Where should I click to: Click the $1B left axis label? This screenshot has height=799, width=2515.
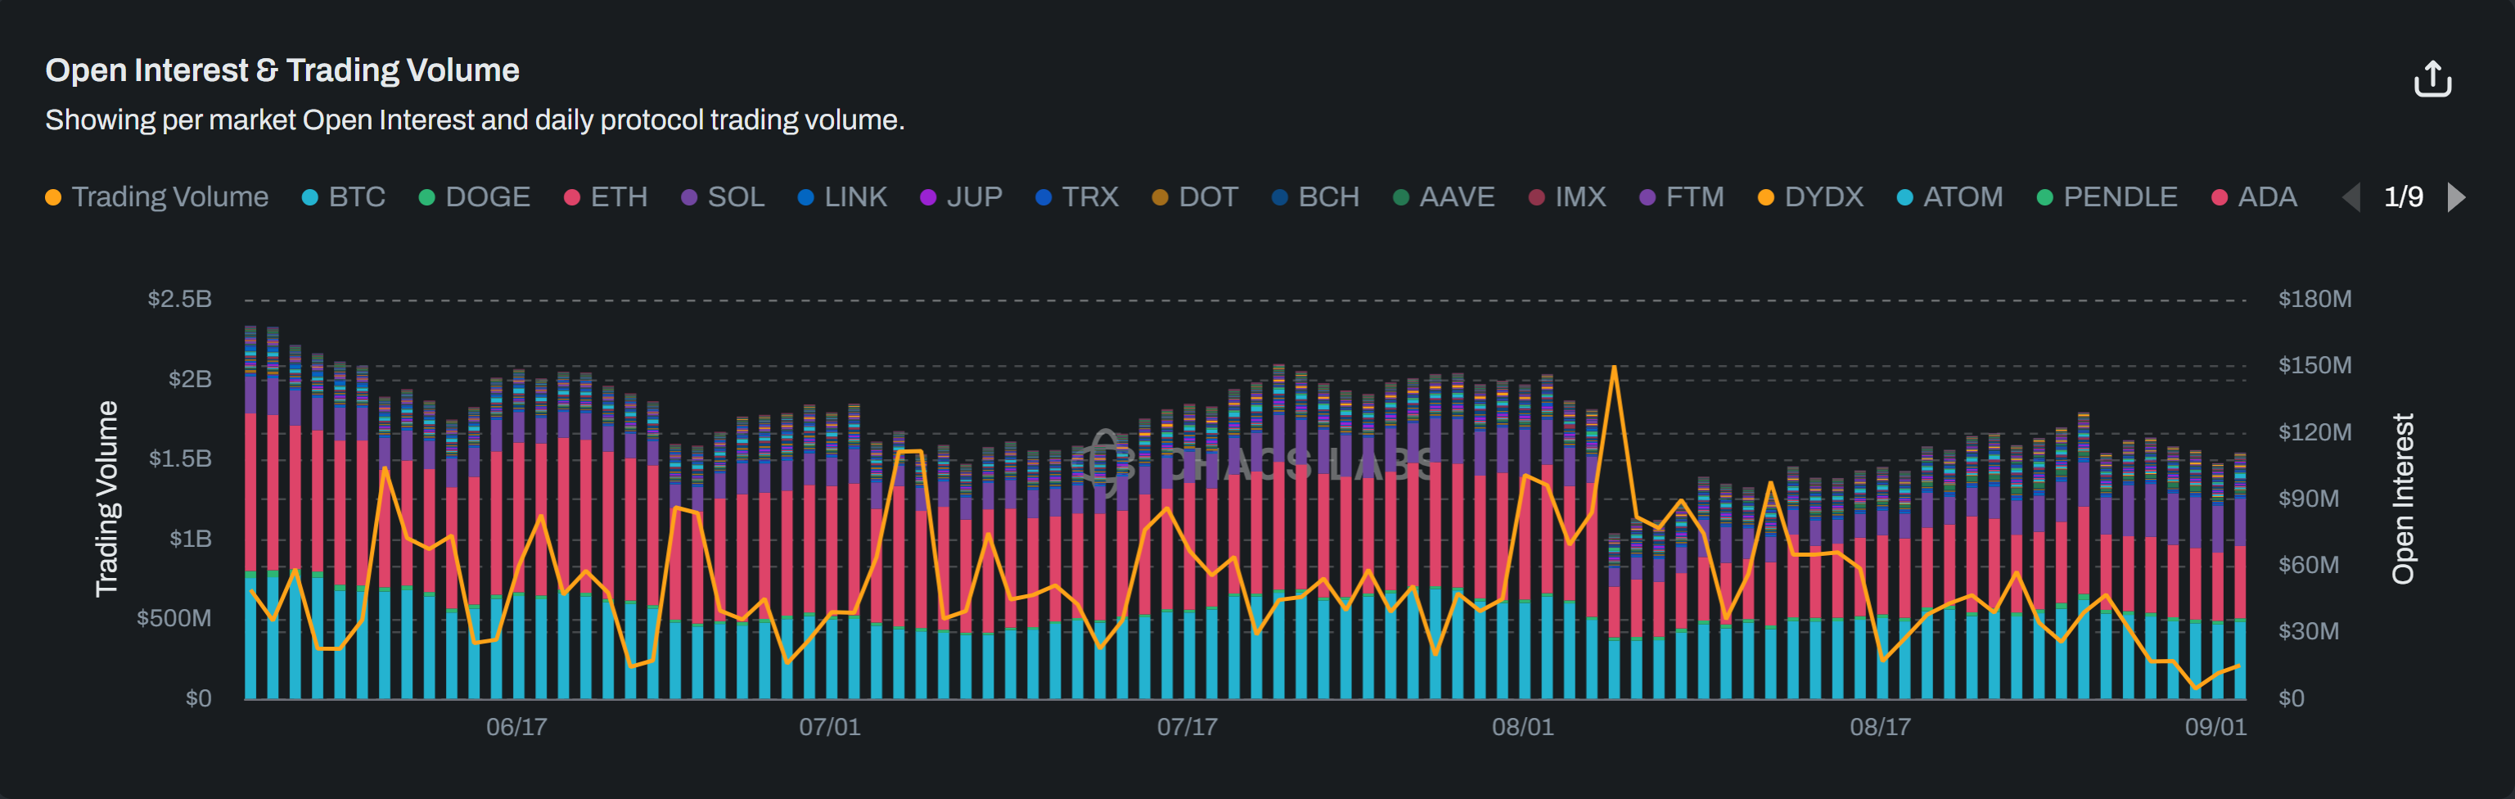pos(189,538)
